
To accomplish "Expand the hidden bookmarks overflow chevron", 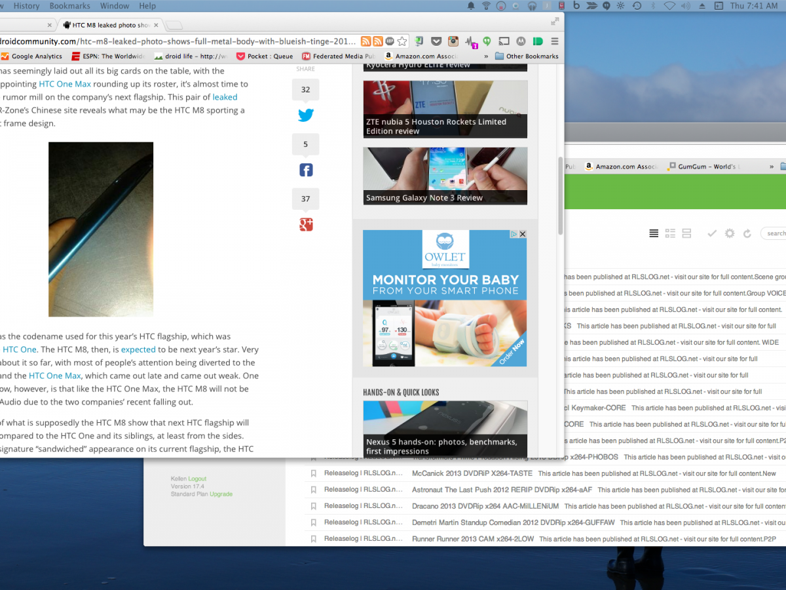I will click(486, 56).
